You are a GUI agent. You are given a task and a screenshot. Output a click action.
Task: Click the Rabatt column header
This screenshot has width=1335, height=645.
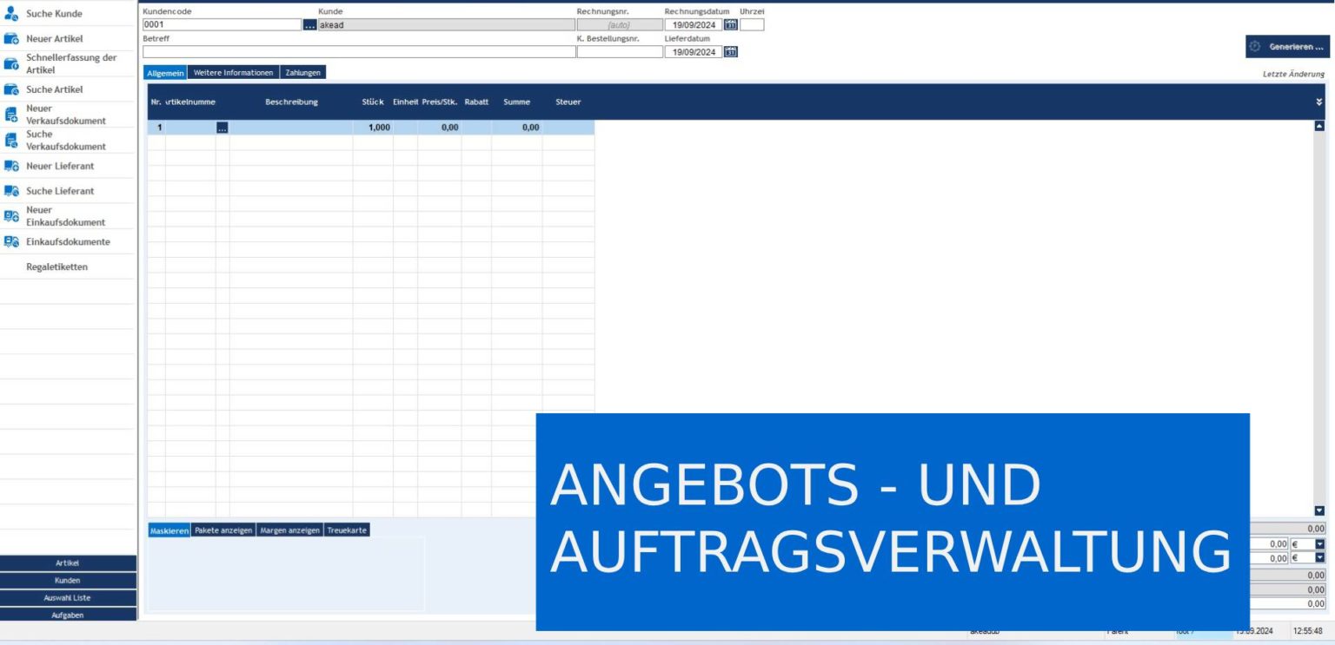[476, 102]
